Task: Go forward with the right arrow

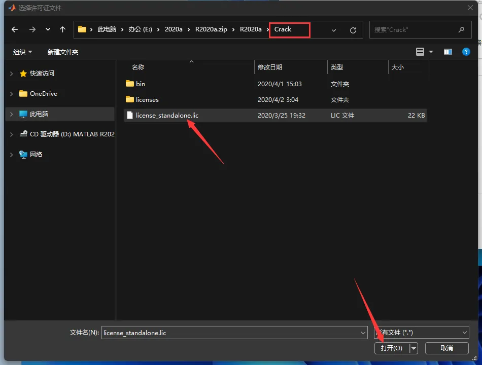Action: (x=32, y=29)
